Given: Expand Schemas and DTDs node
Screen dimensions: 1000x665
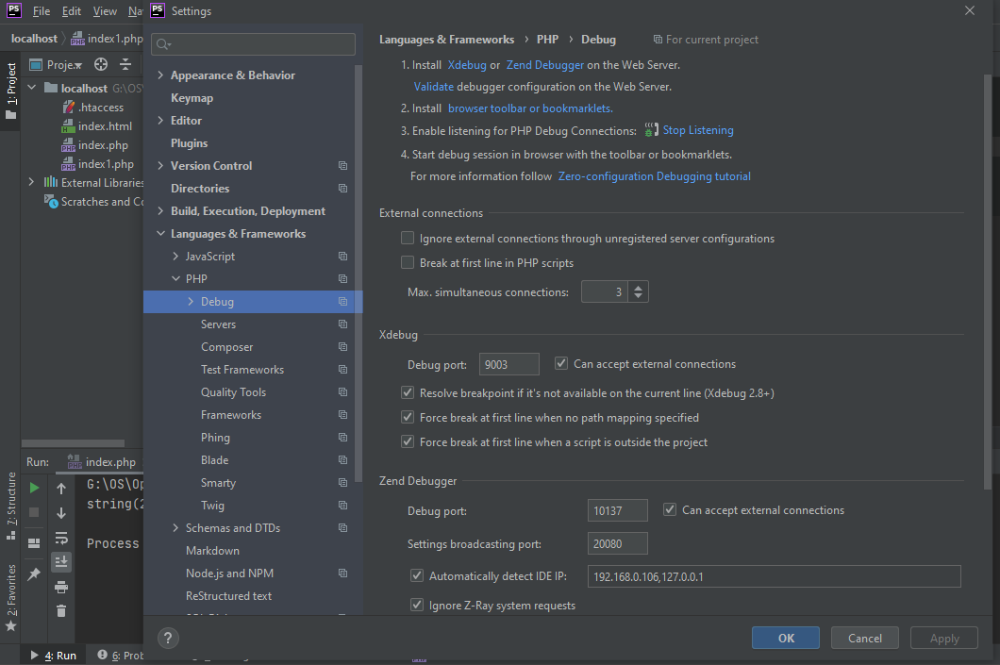Looking at the screenshot, I should coord(176,528).
